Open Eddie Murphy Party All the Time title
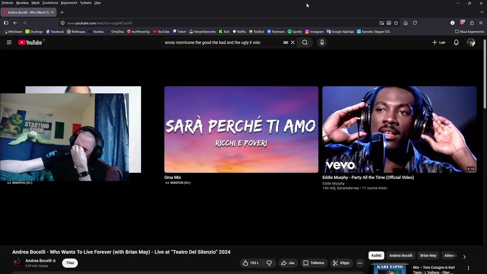The width and height of the screenshot is (487, 274). coord(368,177)
